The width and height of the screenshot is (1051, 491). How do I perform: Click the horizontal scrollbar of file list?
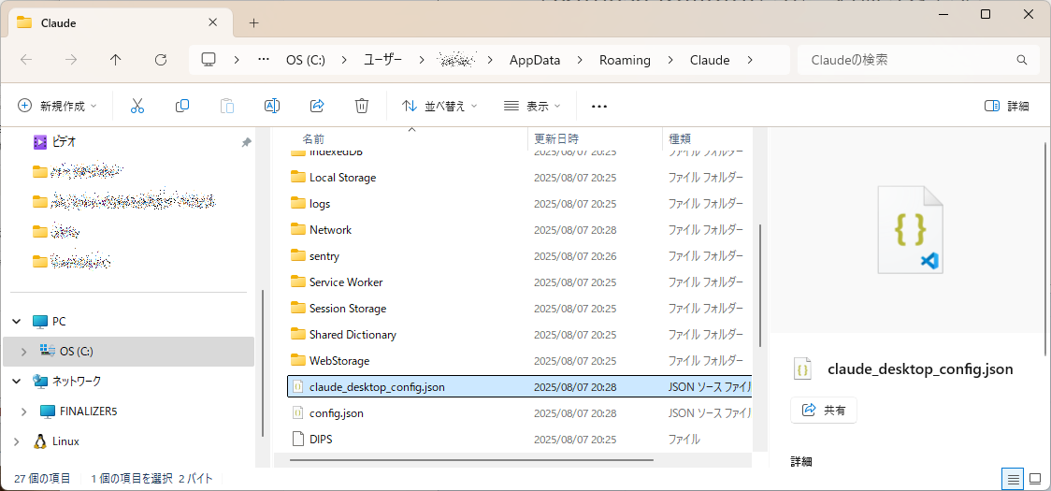tap(472, 460)
